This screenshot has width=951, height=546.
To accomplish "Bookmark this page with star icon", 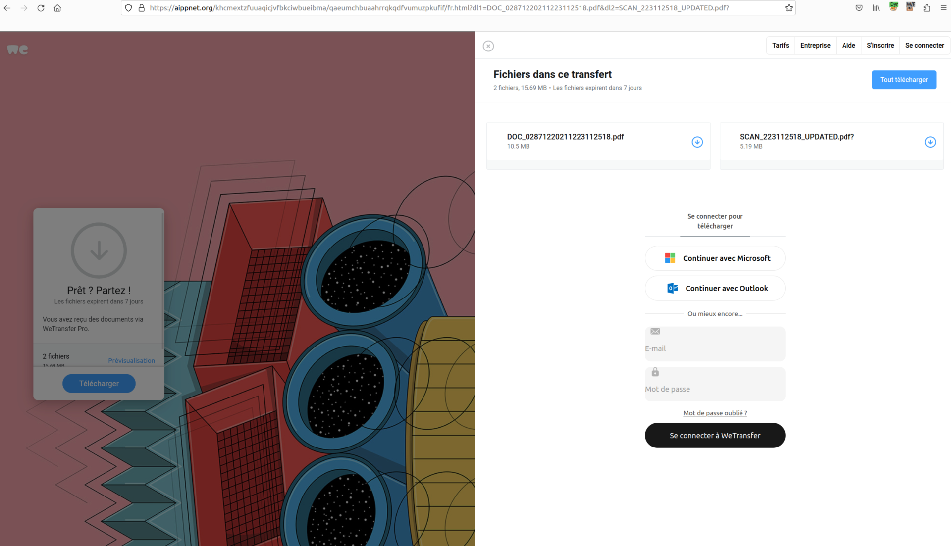I will coord(789,8).
